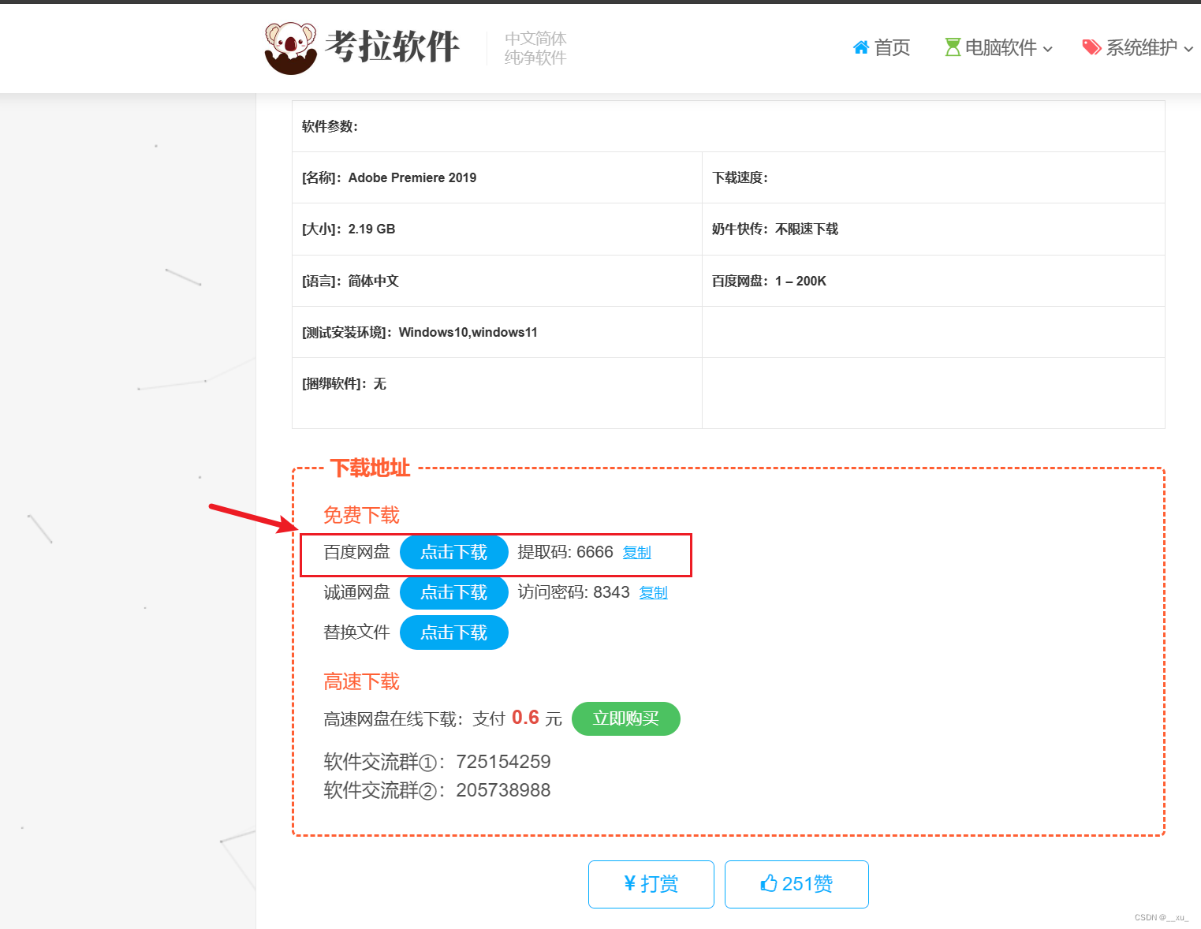Copy the 访问密码 8343 via 复制 link

click(654, 593)
